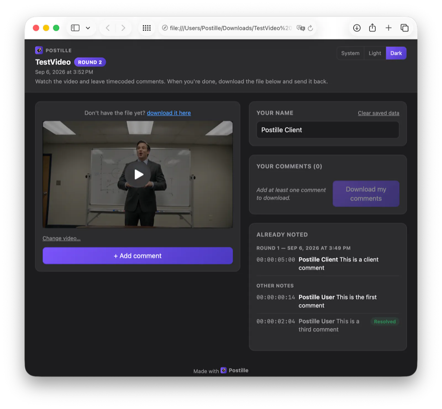Viewport: 442px width, 409px height.
Task: Click the 'Change video...' link
Action: pyautogui.click(x=62, y=238)
